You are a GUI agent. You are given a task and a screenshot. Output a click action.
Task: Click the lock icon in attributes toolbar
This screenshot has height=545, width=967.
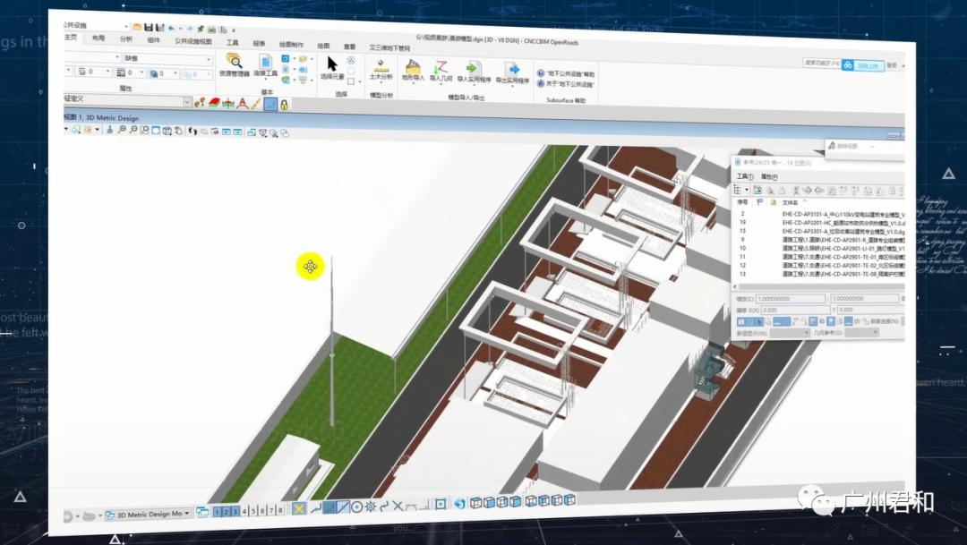pyautogui.click(x=284, y=105)
